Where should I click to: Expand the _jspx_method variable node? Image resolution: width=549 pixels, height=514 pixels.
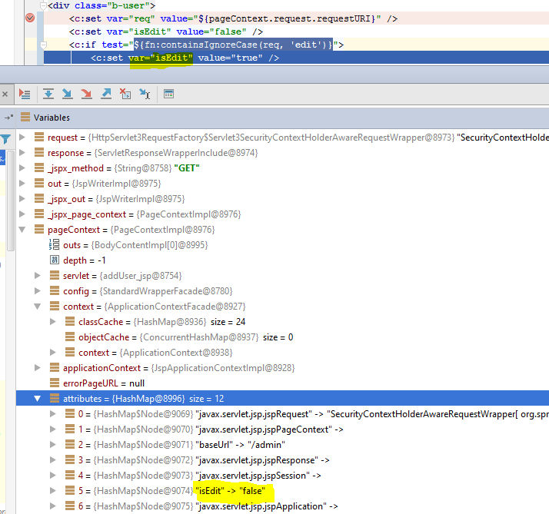22,168
